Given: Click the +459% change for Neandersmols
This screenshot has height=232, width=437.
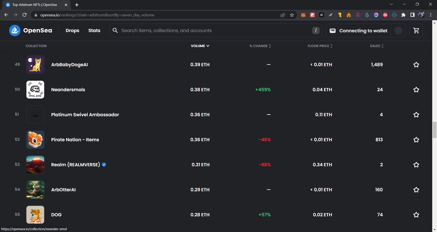Looking at the screenshot, I should pyautogui.click(x=263, y=90).
